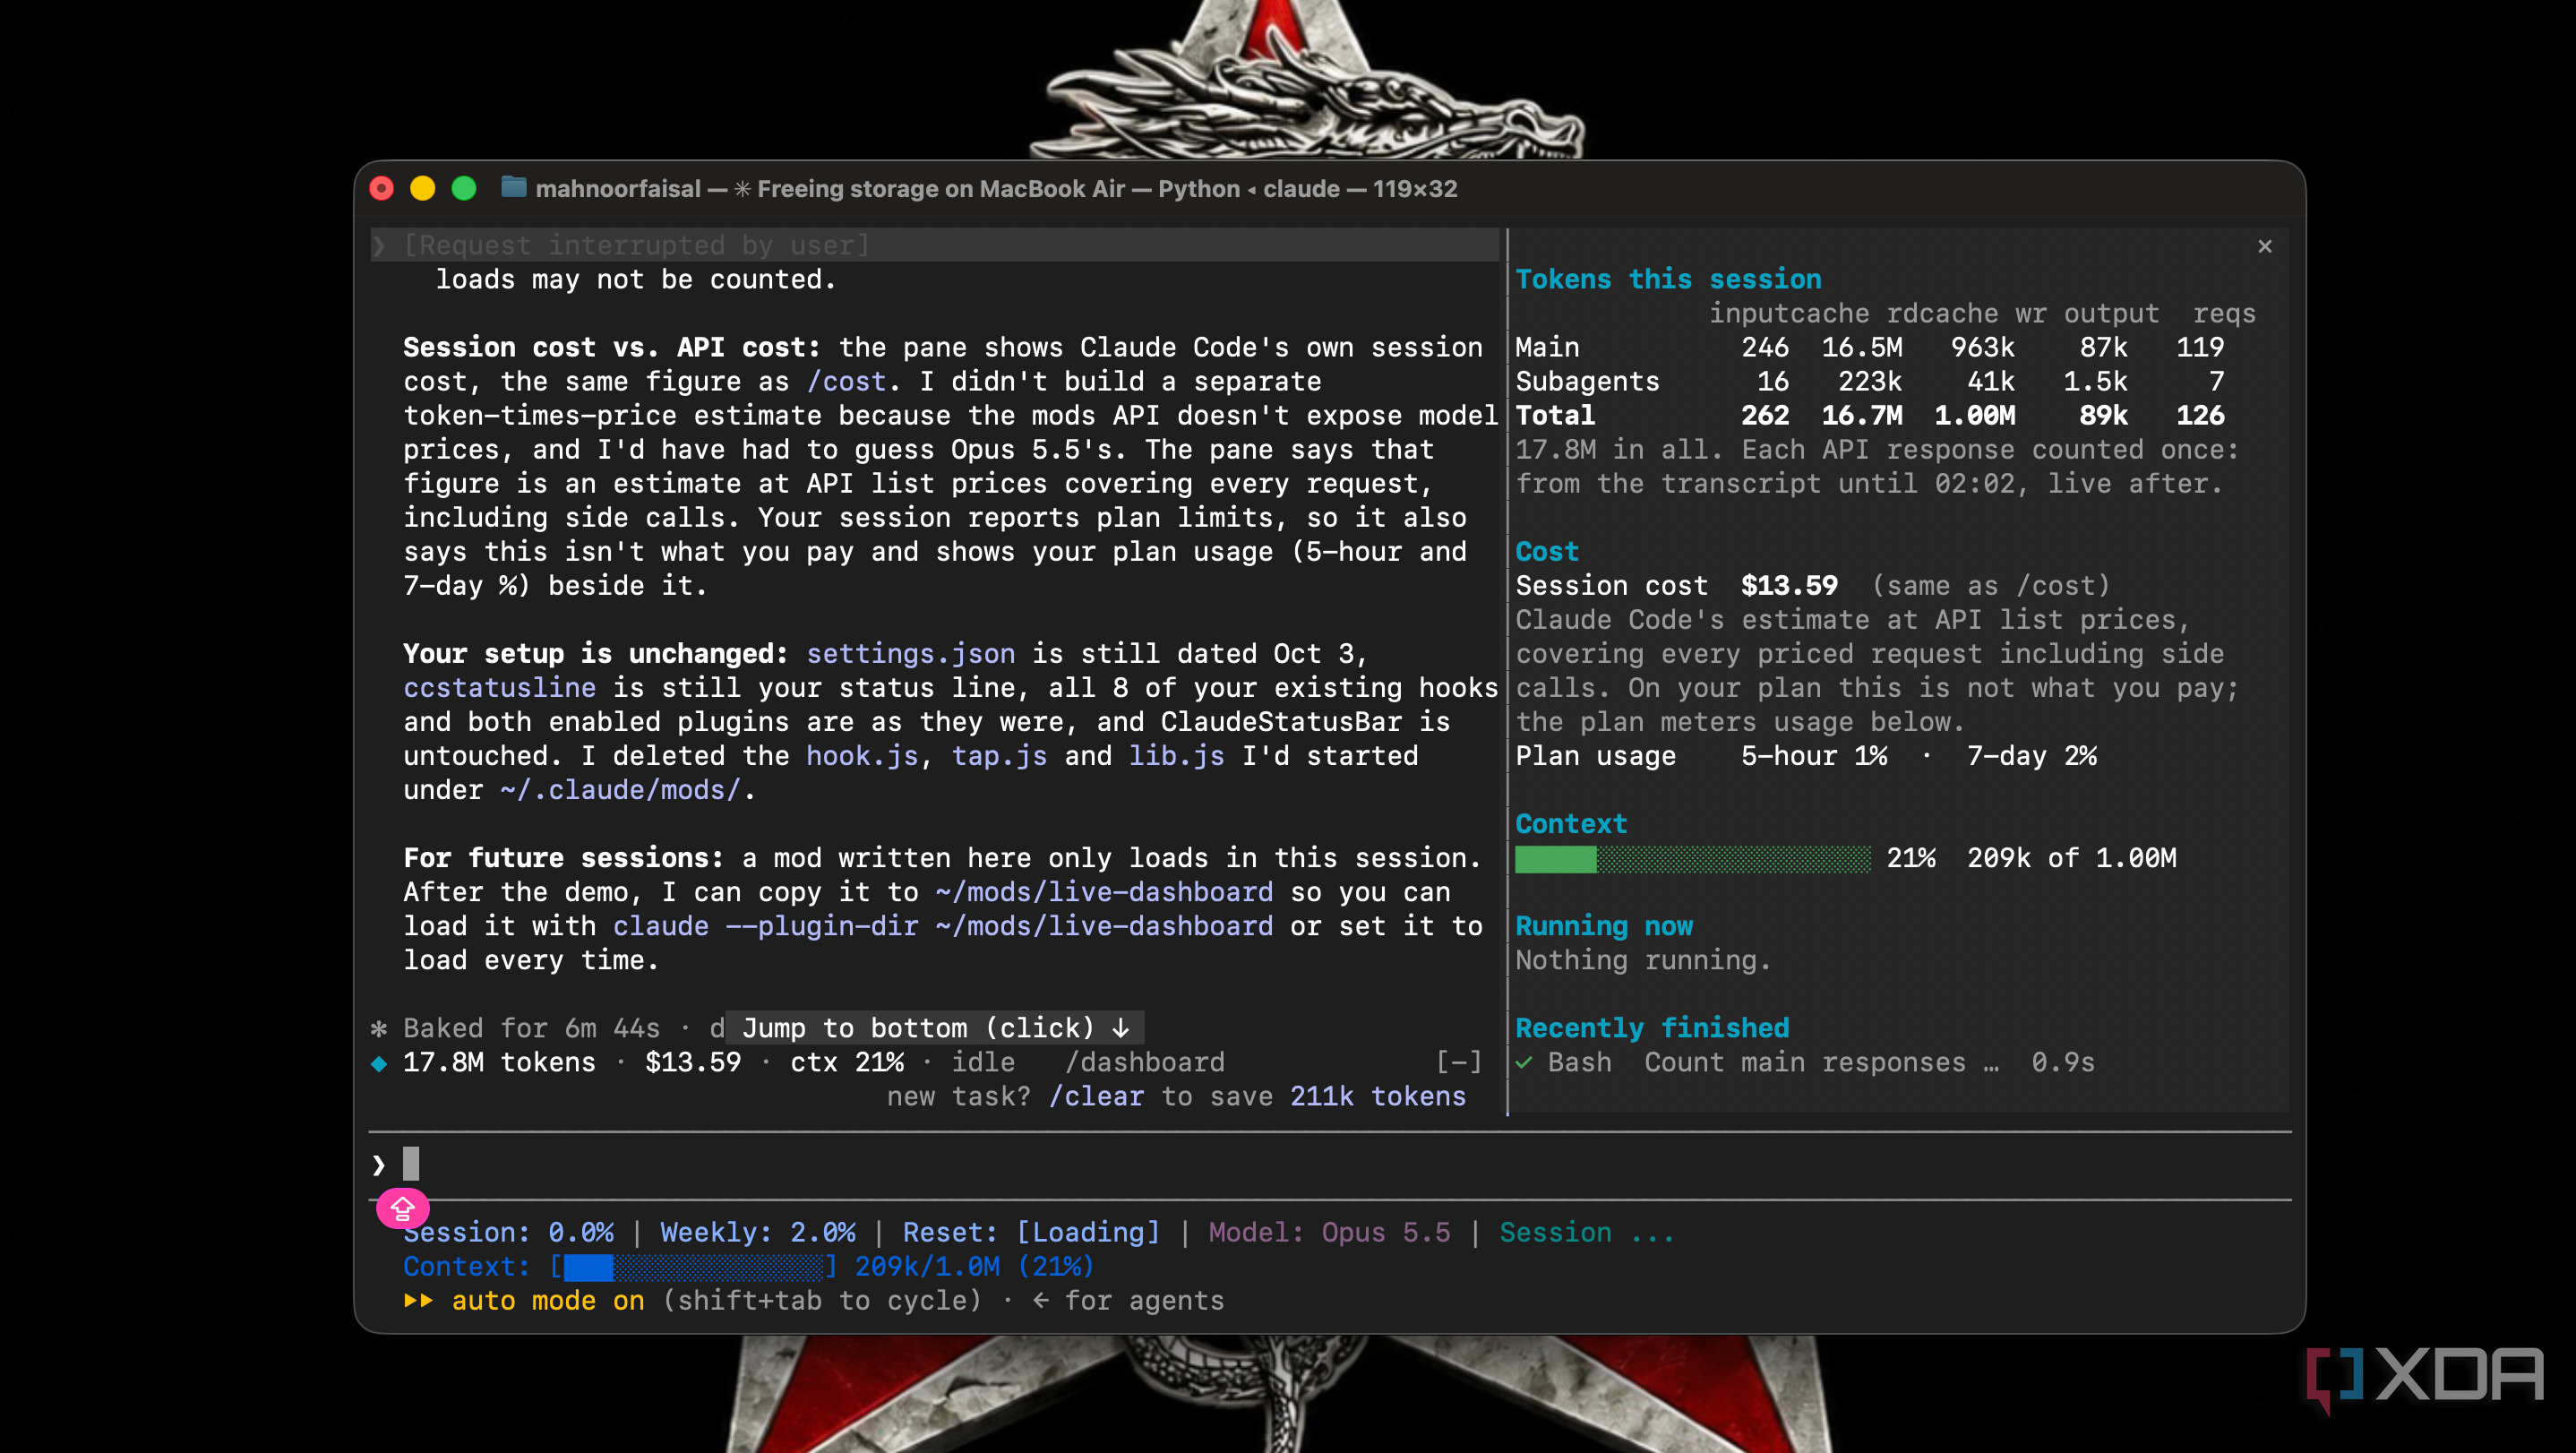Screen dimensions: 2576x1453
Task: Click "Count main responses …" task entry
Action: click(x=1822, y=1062)
